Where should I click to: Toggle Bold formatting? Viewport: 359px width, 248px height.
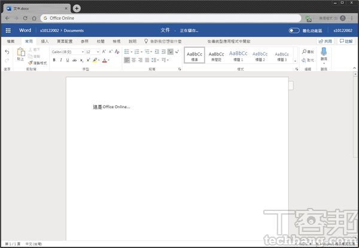[x=54, y=60]
